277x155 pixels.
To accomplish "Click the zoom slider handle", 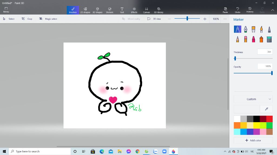I will [187, 19].
